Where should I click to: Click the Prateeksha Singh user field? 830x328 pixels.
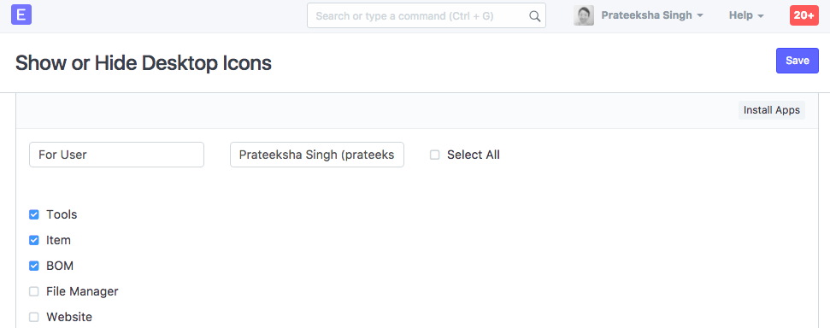[x=317, y=155]
